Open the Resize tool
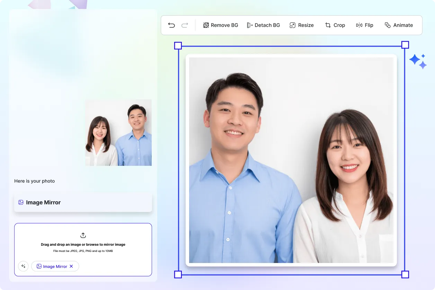Screen dimensions: 435x290 pos(301,25)
